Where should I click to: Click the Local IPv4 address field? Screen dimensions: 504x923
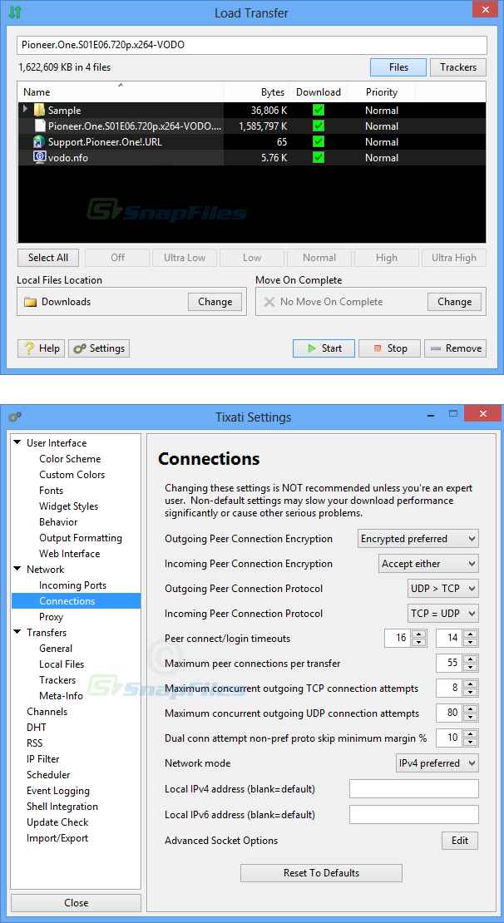414,788
